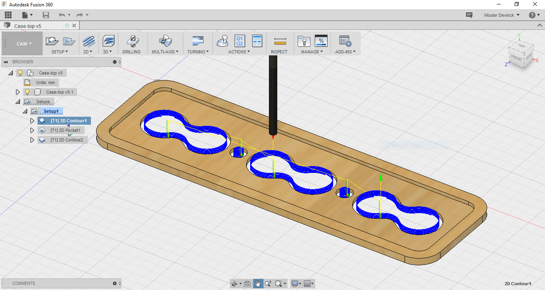545x290 pixels.
Task: Click the Zoom plus-minus magnifier icon
Action: [x=268, y=284]
